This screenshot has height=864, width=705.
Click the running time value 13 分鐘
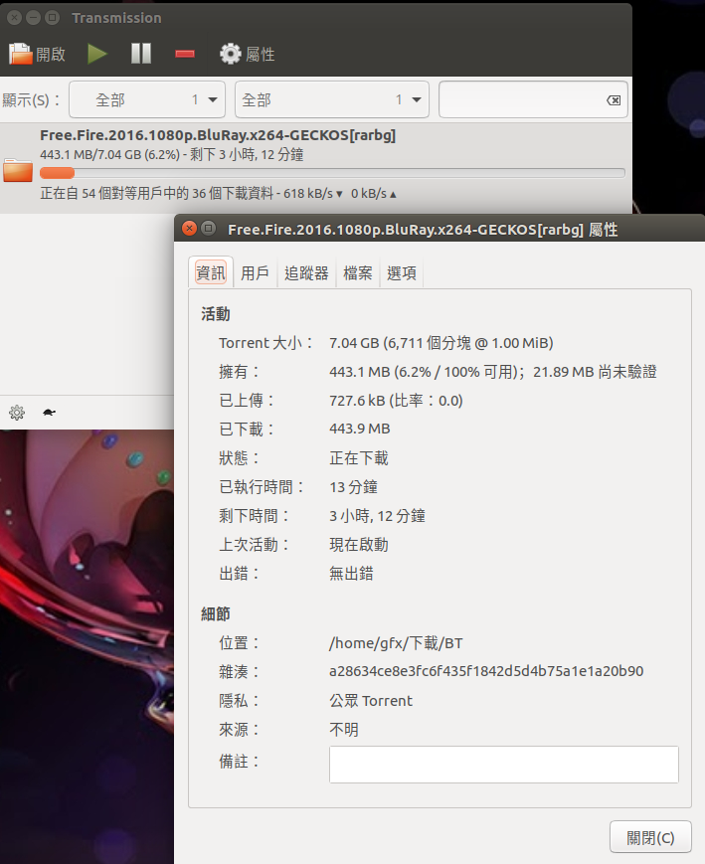coord(353,487)
